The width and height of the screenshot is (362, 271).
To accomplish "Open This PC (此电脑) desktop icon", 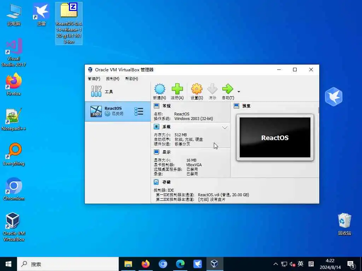I will (14, 15).
